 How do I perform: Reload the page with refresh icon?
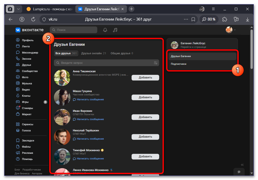(33, 19)
